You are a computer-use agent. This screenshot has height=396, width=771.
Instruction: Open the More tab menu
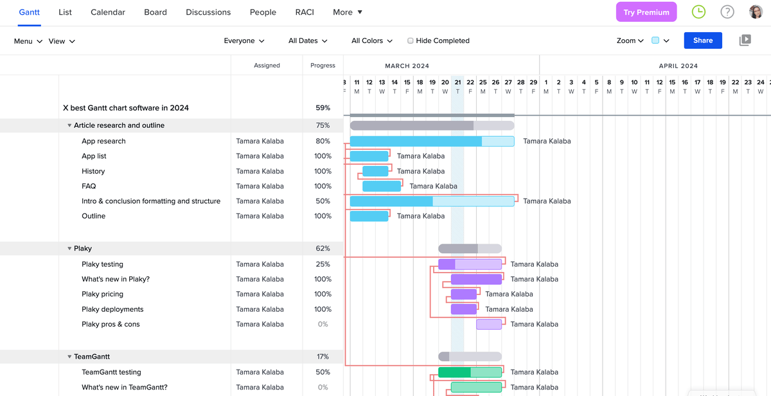(348, 12)
